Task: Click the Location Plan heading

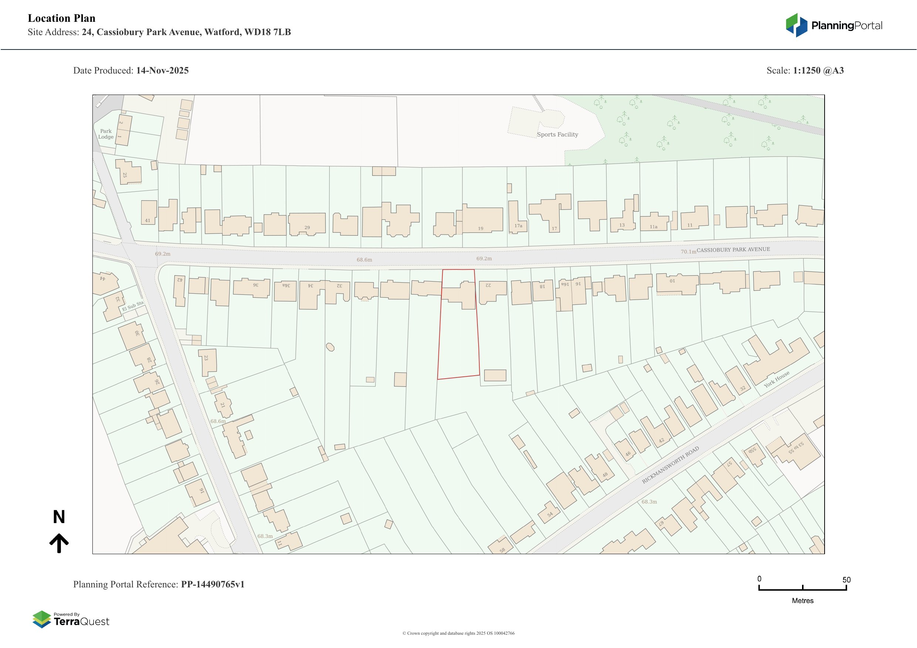Action: [61, 18]
